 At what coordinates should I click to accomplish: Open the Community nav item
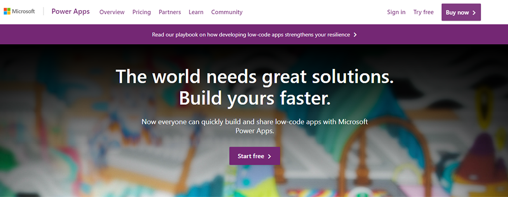pos(227,12)
